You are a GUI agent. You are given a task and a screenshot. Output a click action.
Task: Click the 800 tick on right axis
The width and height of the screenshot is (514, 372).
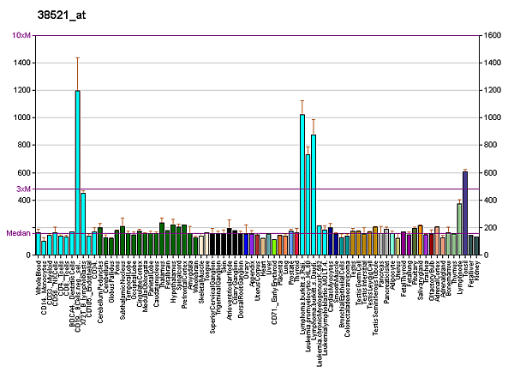tap(491, 146)
